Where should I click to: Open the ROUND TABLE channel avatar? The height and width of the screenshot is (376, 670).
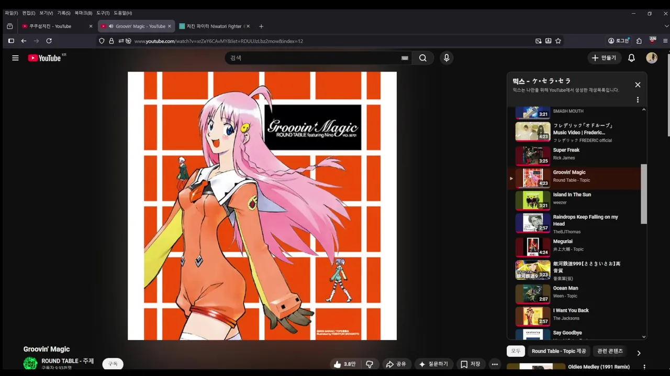point(30,364)
